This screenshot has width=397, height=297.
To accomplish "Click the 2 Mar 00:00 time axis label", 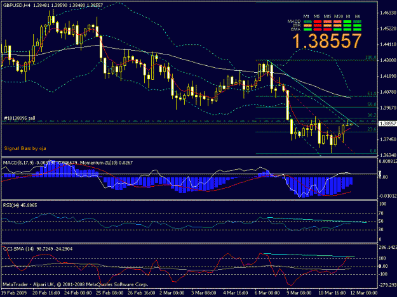I will (172, 293).
